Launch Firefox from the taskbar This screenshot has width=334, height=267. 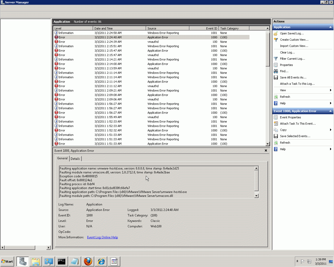point(88,261)
